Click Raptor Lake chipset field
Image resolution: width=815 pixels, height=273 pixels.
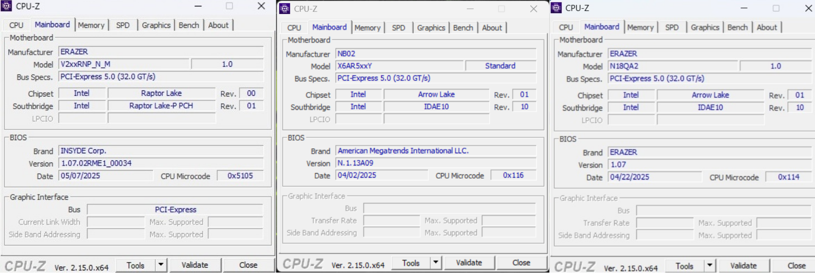(161, 93)
